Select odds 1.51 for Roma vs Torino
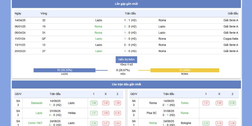 (206, 103)
